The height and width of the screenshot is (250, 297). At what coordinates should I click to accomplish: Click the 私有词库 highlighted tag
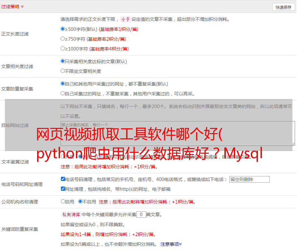pos(71,215)
